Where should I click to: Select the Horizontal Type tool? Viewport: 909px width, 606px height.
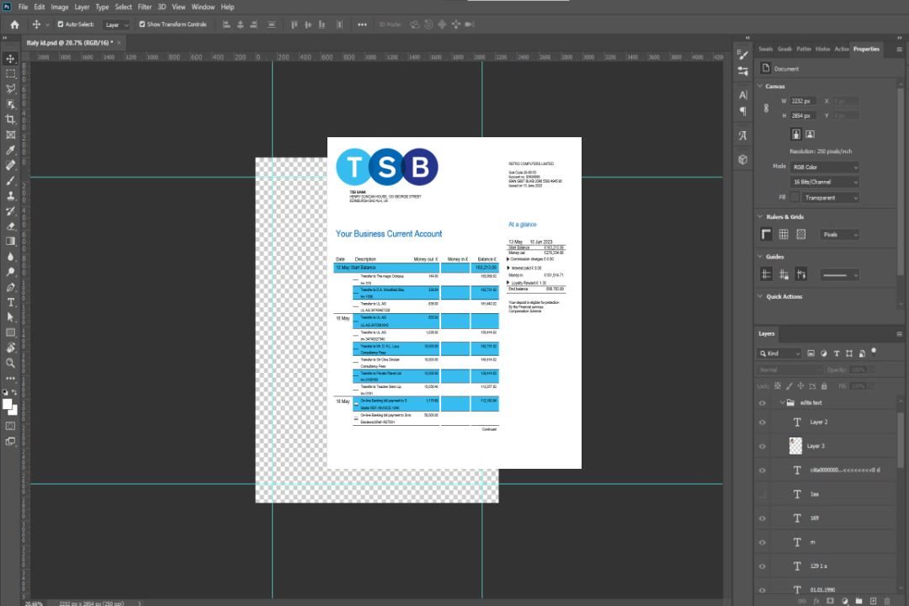(10, 302)
